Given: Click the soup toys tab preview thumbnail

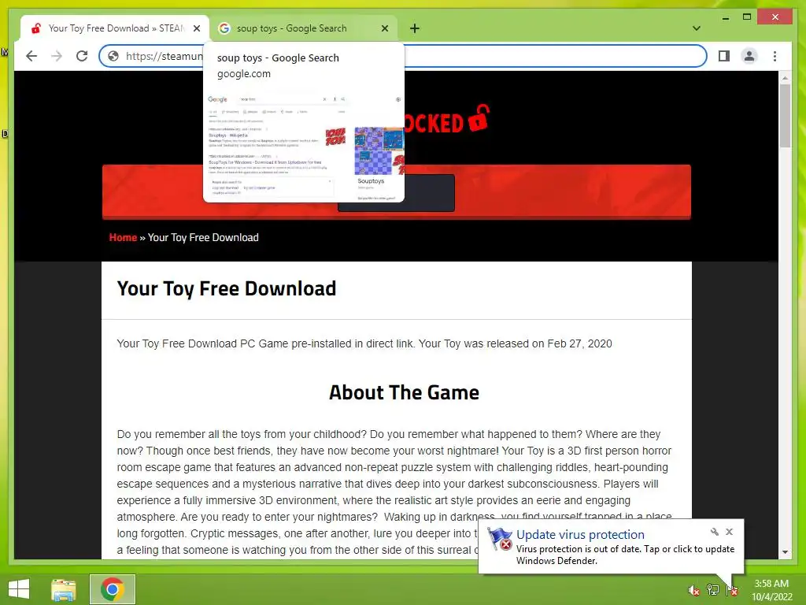Looking at the screenshot, I should [304, 147].
